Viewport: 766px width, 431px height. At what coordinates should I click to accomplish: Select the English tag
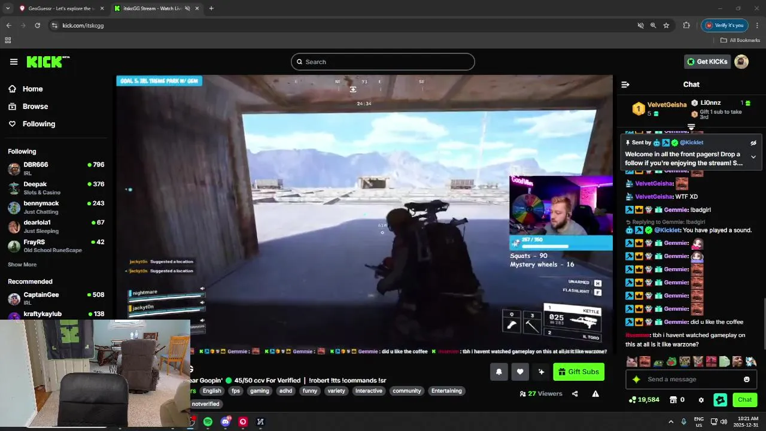pyautogui.click(x=212, y=391)
